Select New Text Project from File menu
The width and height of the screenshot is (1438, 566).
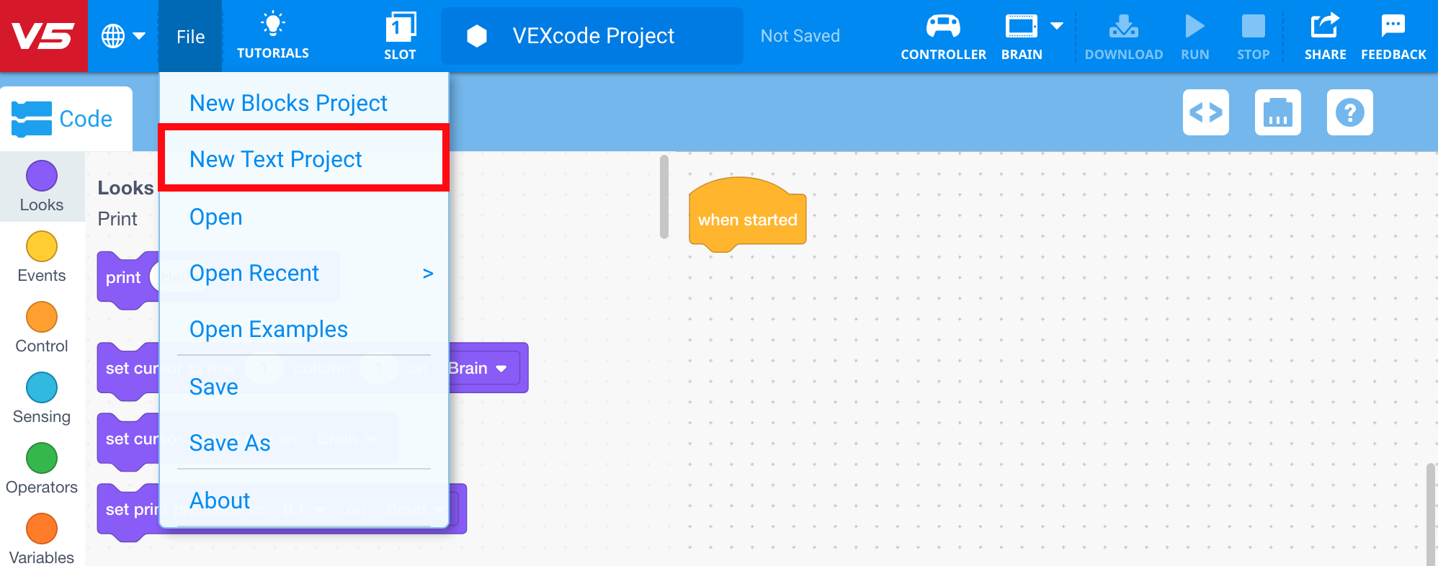click(276, 159)
